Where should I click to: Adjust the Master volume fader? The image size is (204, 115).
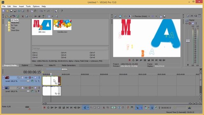(x=188, y=41)
